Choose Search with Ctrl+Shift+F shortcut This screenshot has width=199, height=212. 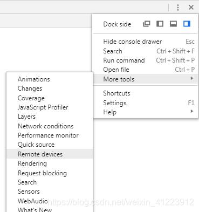point(145,51)
